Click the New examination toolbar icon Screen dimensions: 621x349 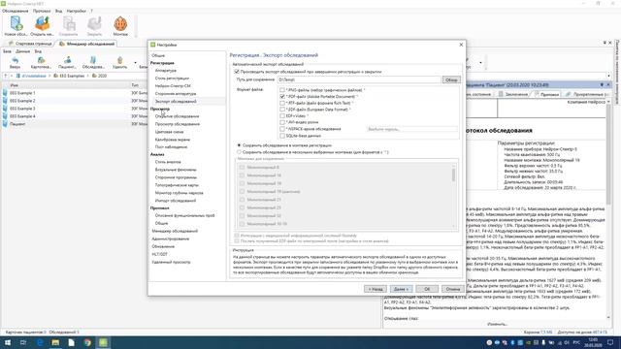point(16,23)
